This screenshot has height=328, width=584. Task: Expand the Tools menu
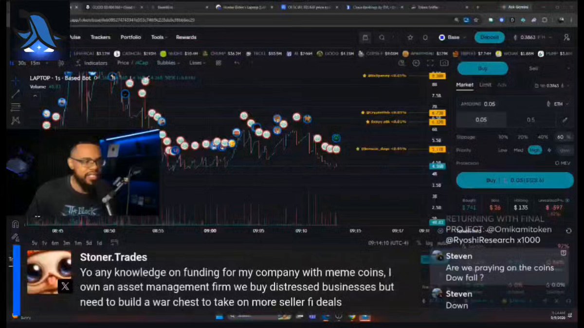[159, 37]
